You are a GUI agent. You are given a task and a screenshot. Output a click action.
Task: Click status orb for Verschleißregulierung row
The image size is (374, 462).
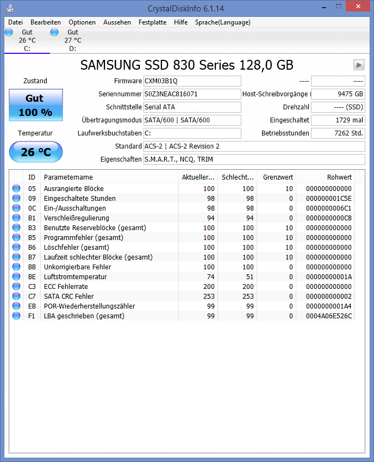[16, 218]
